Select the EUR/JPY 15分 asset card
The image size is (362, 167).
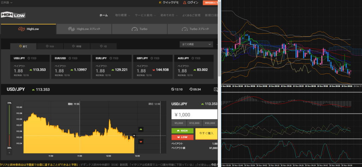click(112, 67)
